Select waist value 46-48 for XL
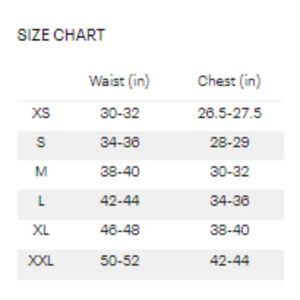The width and height of the screenshot is (300, 300). click(120, 230)
